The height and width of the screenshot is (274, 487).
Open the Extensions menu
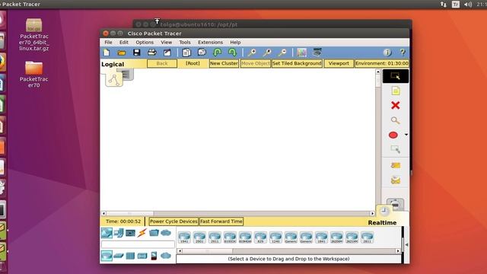tap(210, 43)
